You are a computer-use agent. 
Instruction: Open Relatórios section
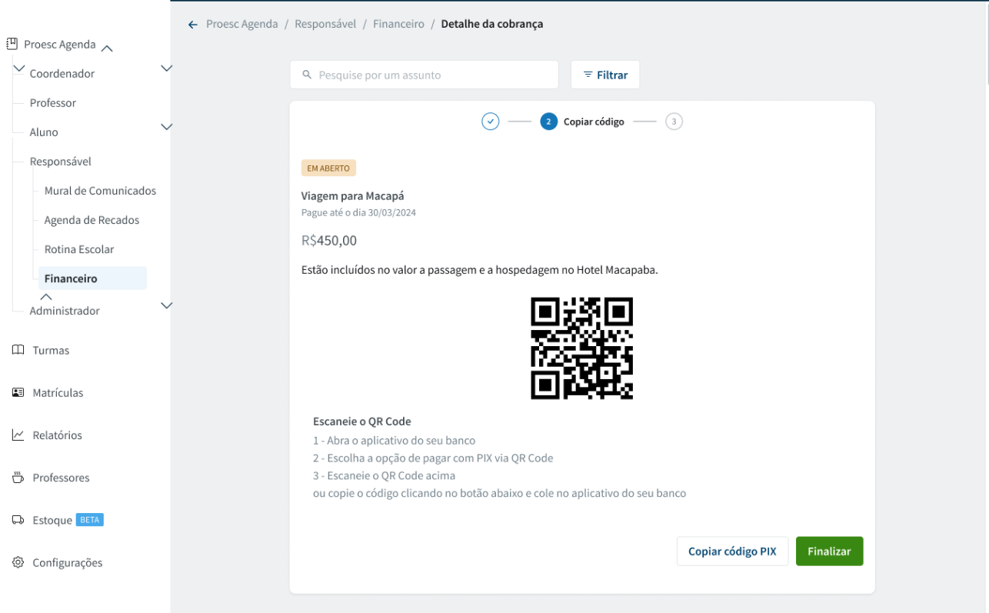pyautogui.click(x=57, y=435)
